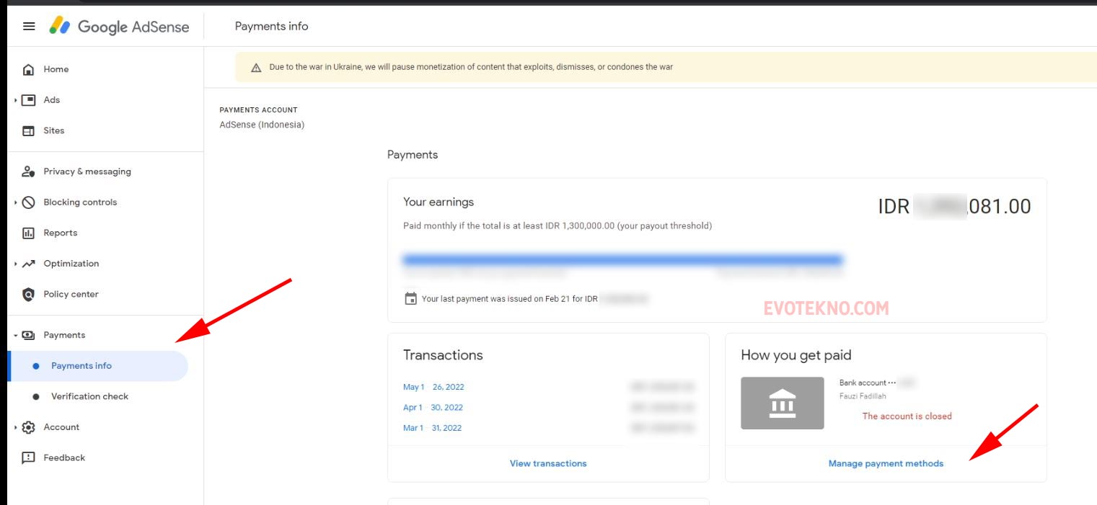Click the Google AdSense logo
1097x505 pixels.
tap(119, 27)
